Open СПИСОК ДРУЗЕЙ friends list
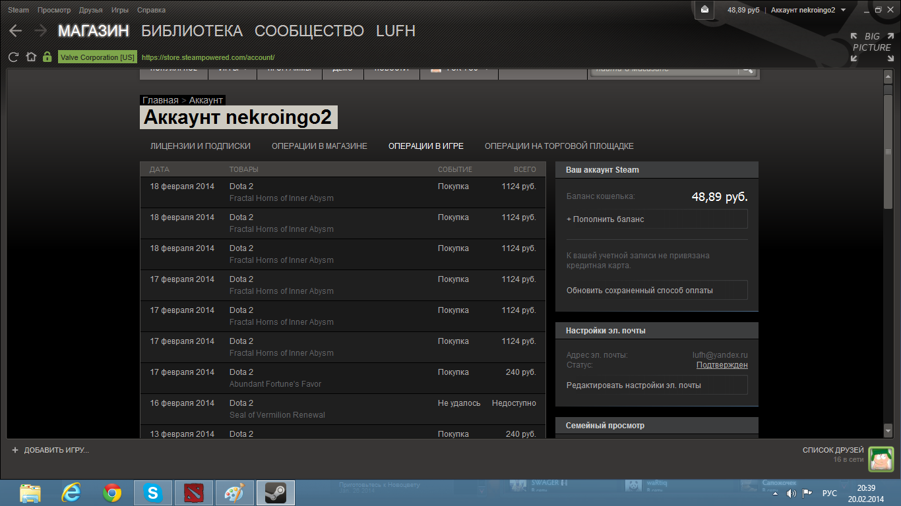The height and width of the screenshot is (506, 901). (x=833, y=450)
